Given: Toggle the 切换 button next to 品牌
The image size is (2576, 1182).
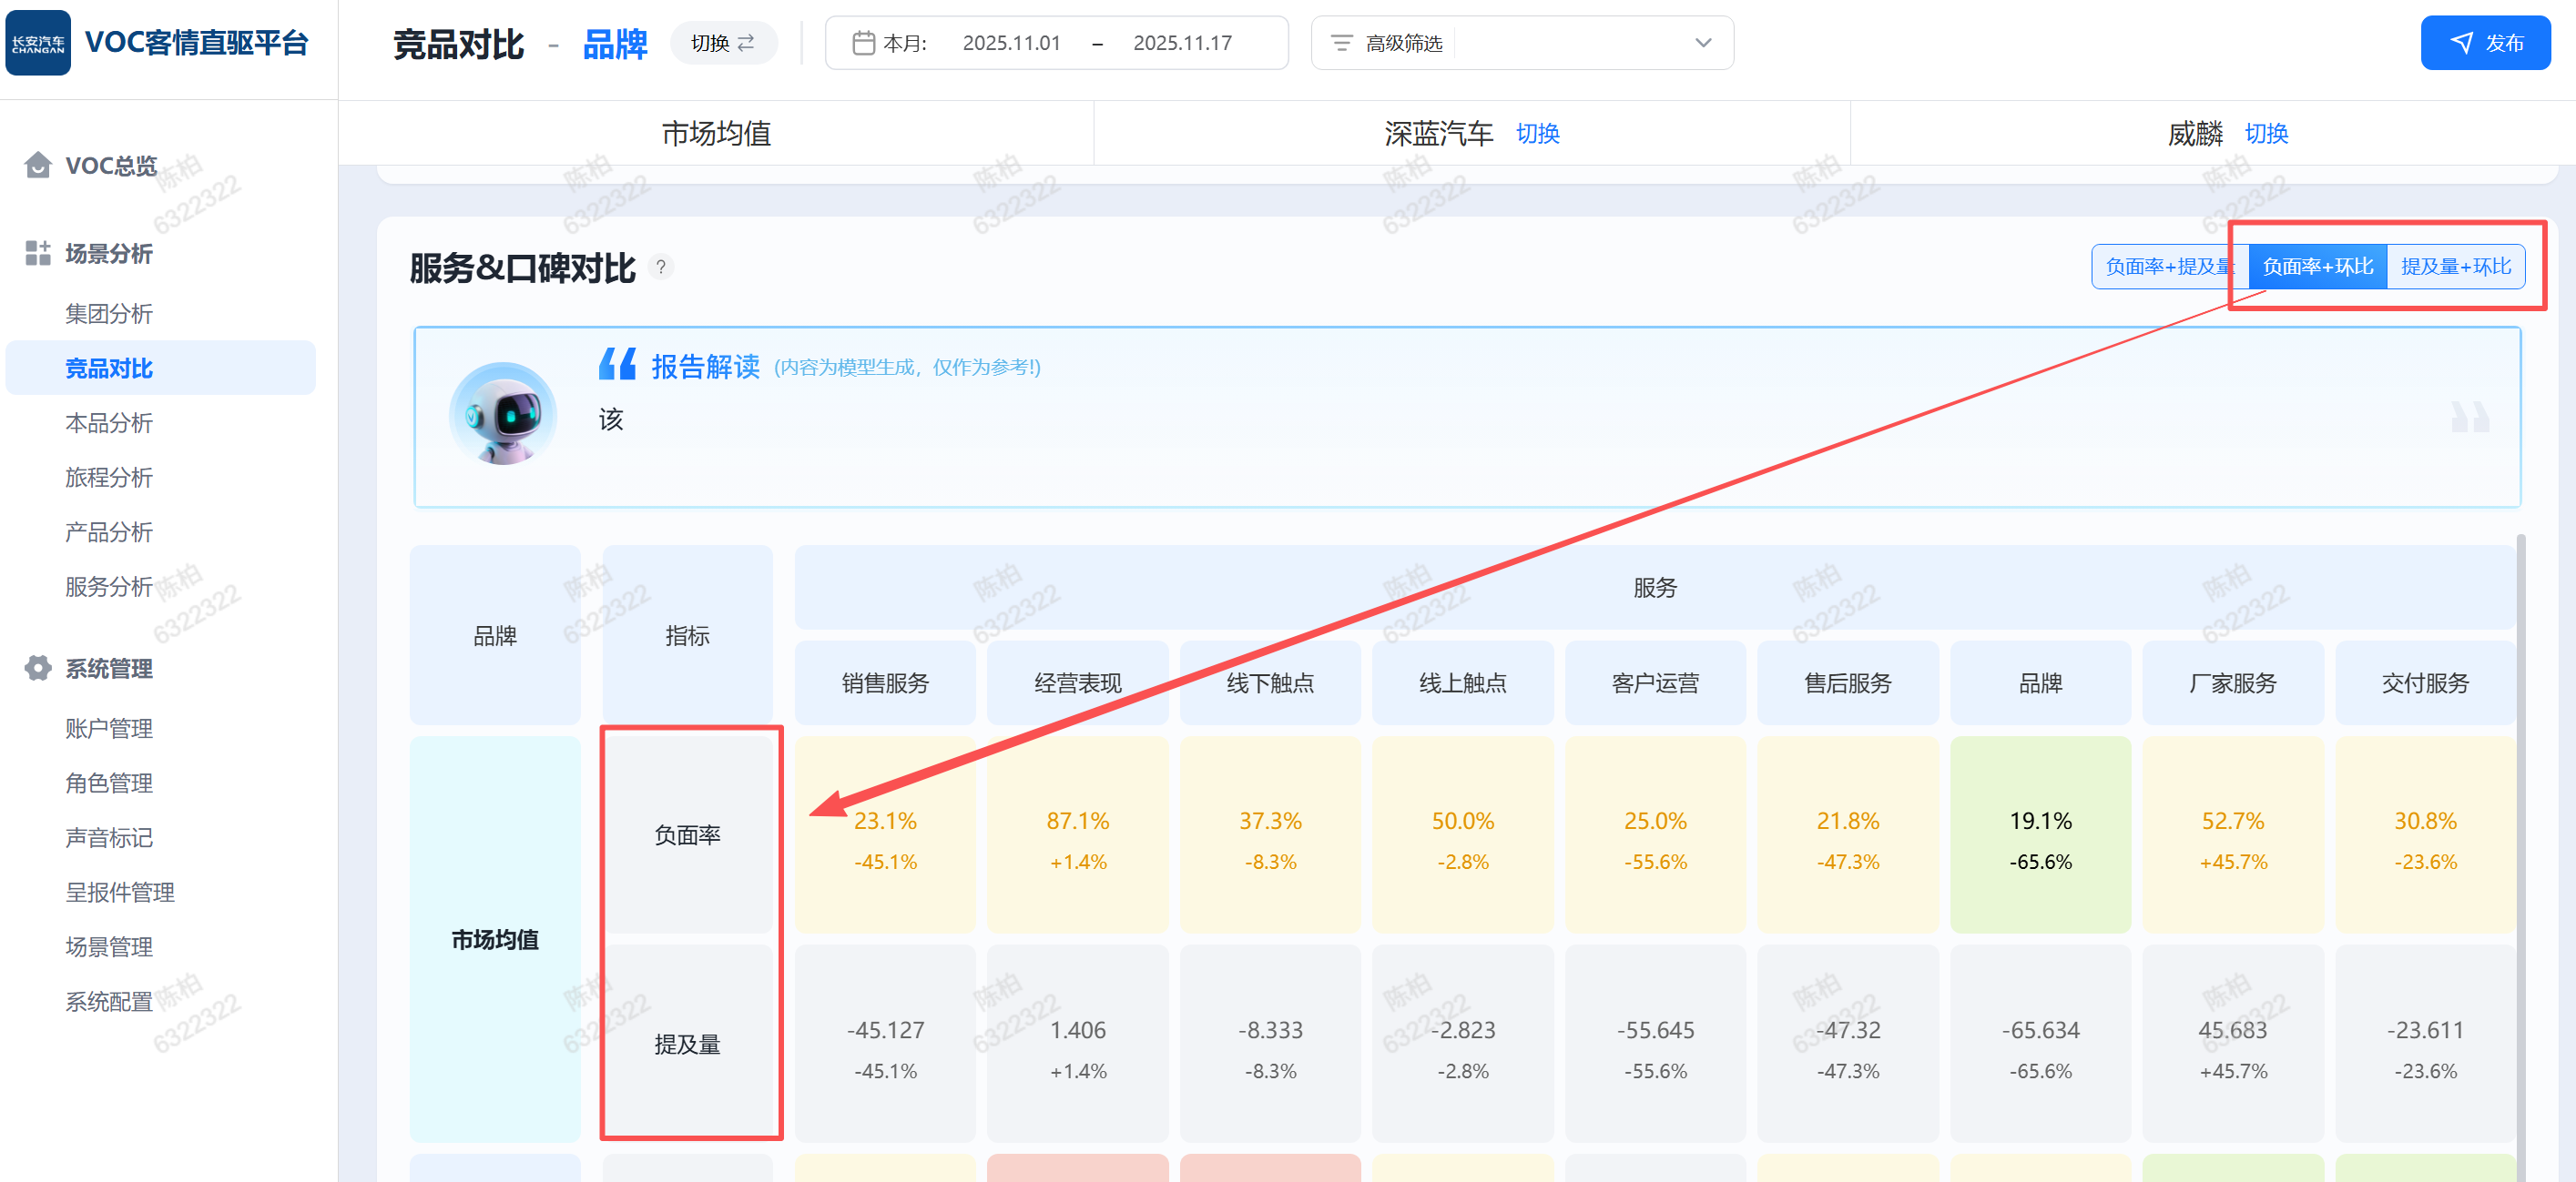Looking at the screenshot, I should (x=723, y=43).
